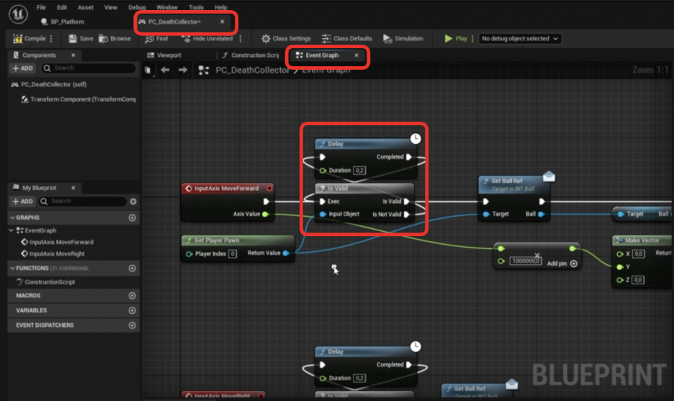
Task: Open the Compile options menu
Action: coord(51,39)
